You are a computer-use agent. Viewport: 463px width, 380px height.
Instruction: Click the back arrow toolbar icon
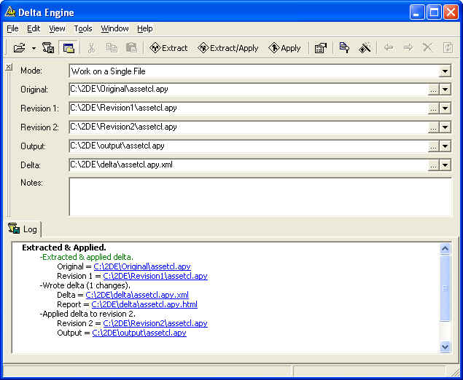[x=389, y=48]
